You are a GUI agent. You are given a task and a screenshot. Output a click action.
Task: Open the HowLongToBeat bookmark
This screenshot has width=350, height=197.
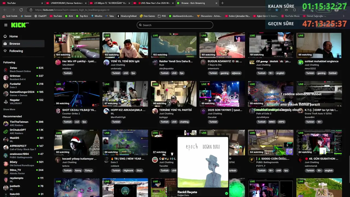coord(127,16)
